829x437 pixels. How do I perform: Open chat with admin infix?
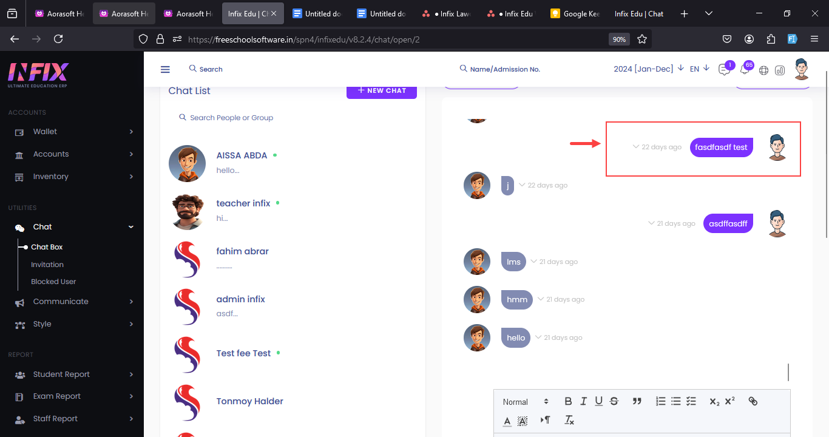coord(292,307)
